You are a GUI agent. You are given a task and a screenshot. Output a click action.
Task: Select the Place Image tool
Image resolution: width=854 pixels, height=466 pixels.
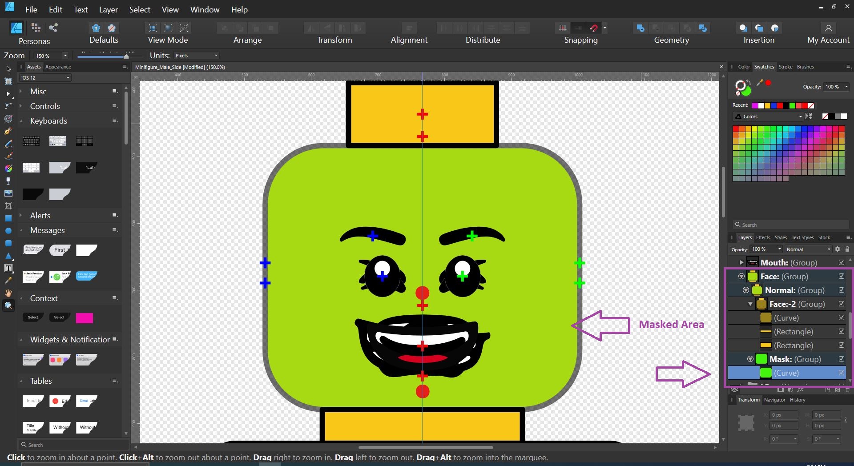point(8,193)
